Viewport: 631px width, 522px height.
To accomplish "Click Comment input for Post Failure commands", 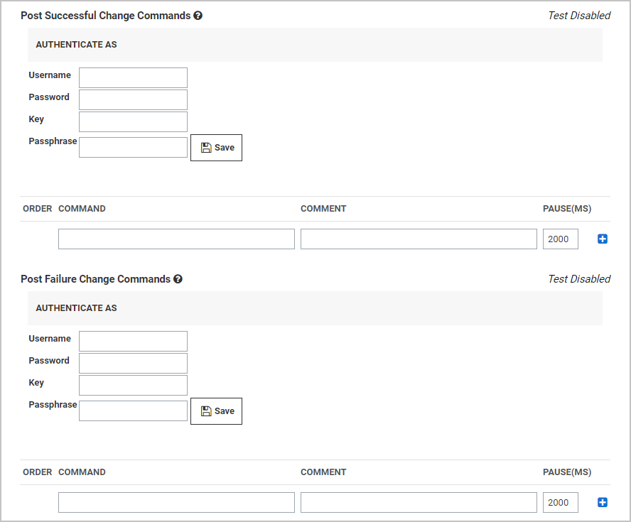I will click(419, 503).
